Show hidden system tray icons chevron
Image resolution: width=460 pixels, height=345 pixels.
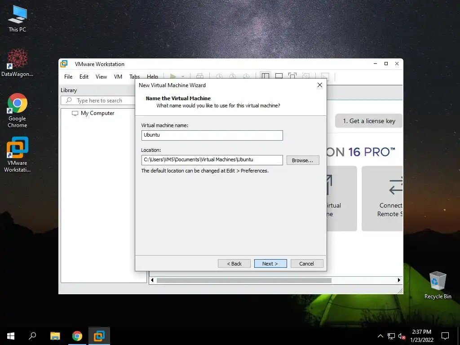[380, 336]
